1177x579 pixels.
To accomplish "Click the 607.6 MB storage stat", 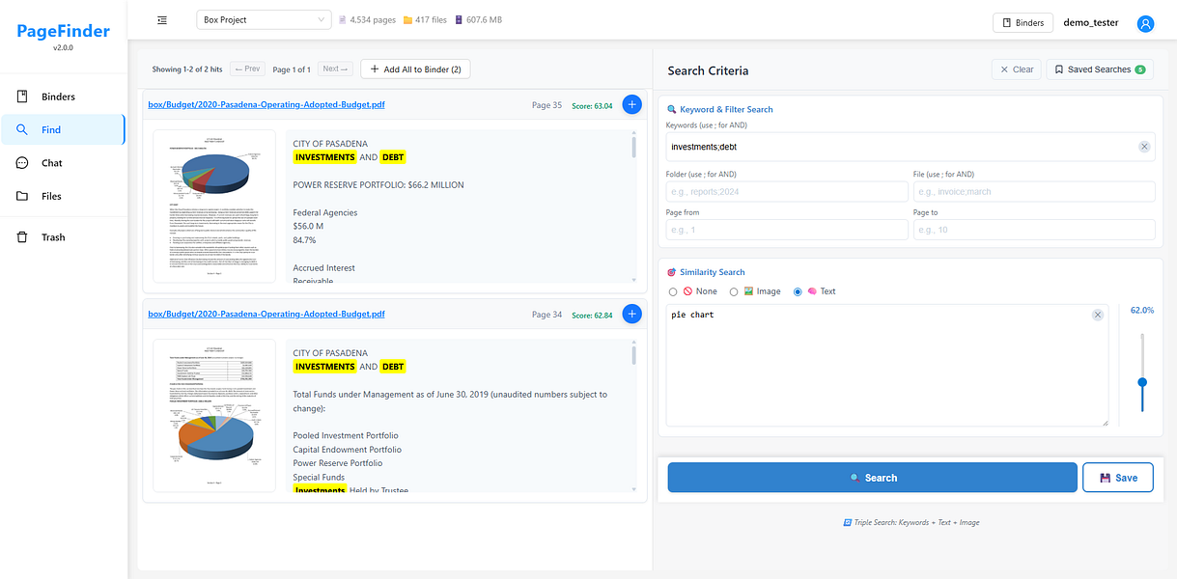I will (x=478, y=19).
